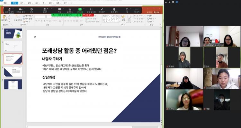The image size is (241, 128).
Task: Click the 주석 달기 annotate pencil icon
Action: [x=102, y=9]
